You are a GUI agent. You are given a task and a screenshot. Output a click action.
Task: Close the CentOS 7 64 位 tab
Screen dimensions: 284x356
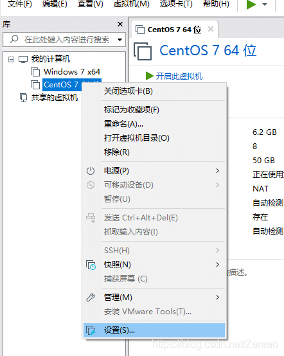(211, 29)
